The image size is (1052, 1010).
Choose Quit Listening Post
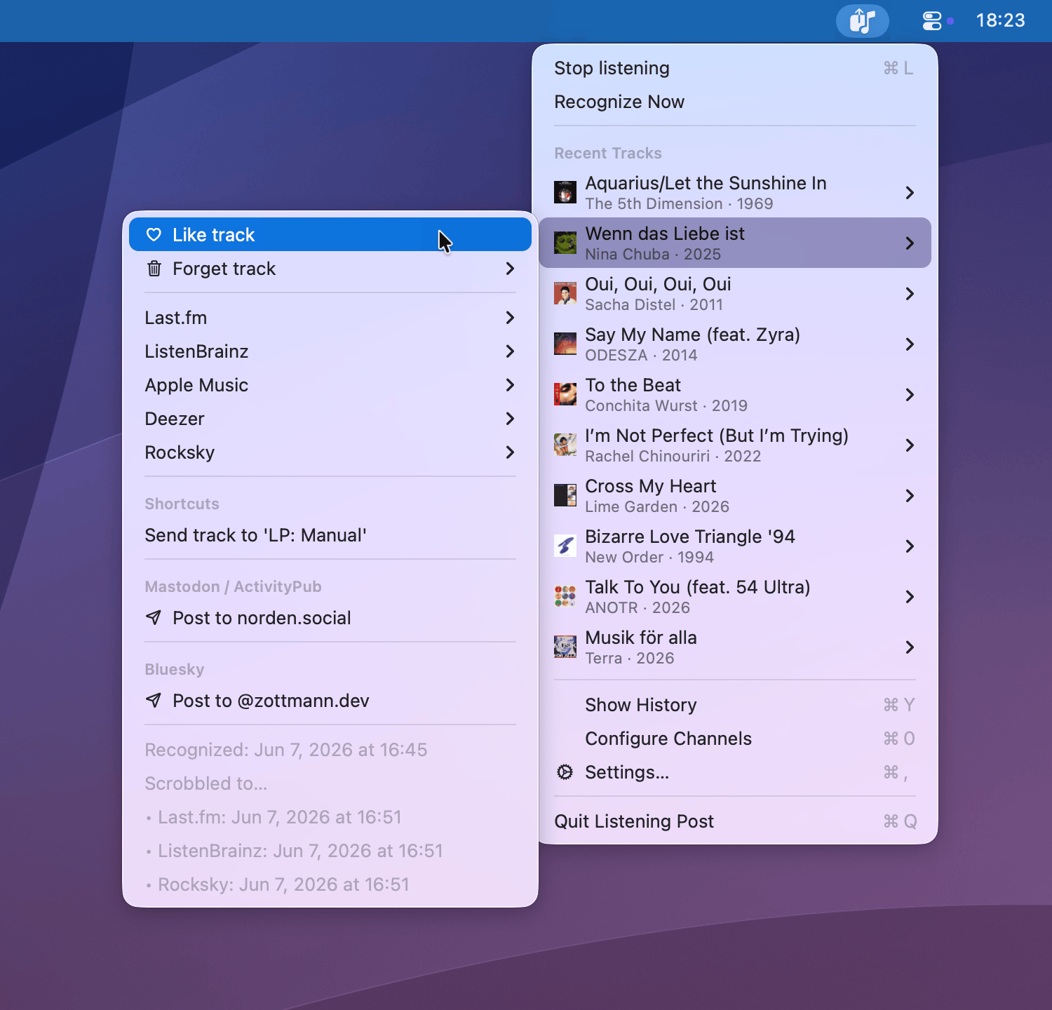click(735, 821)
